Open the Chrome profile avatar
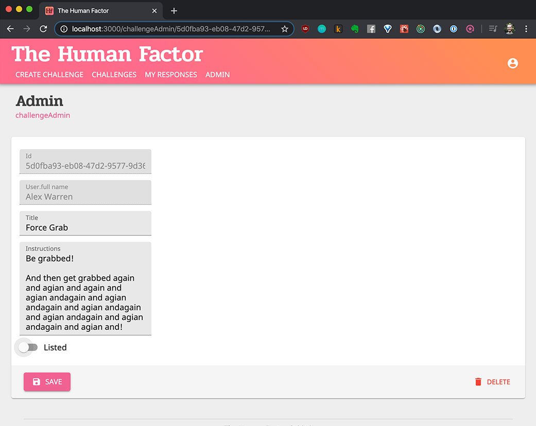The width and height of the screenshot is (536, 426). pyautogui.click(x=510, y=29)
